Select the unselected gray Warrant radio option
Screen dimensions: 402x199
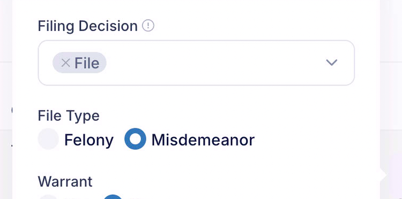[x=48, y=197]
